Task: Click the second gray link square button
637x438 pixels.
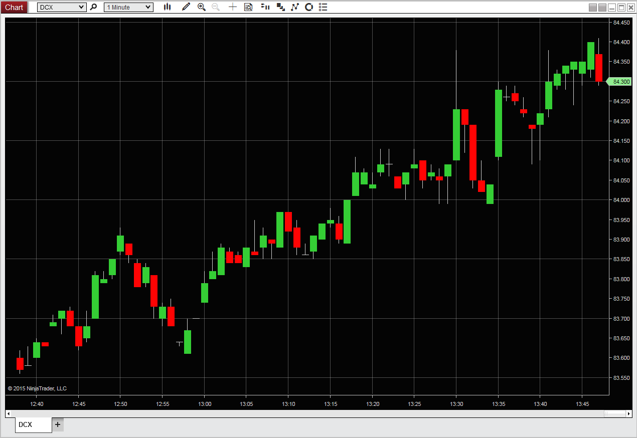Action: [602, 8]
